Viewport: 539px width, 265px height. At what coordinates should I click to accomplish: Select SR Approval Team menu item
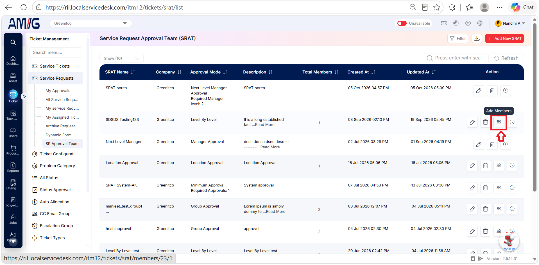click(x=62, y=144)
